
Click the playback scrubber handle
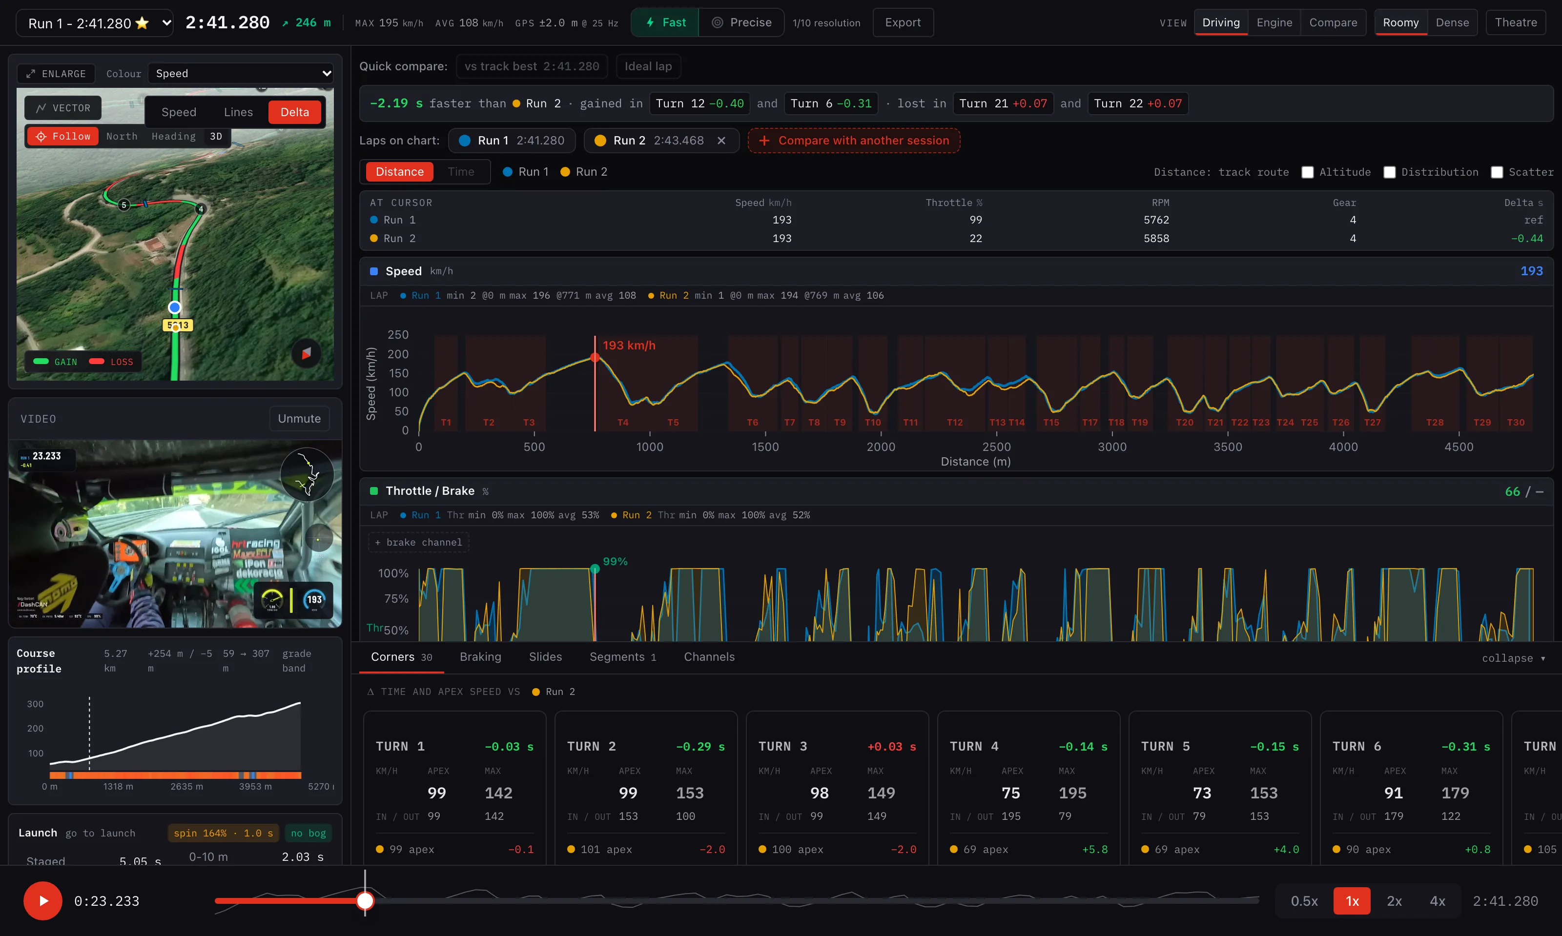click(365, 901)
